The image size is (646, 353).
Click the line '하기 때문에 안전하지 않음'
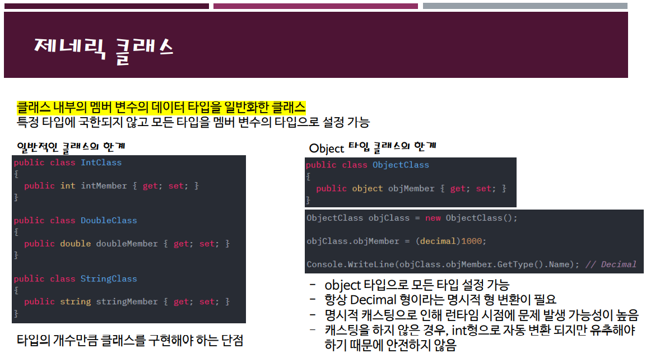click(x=391, y=345)
